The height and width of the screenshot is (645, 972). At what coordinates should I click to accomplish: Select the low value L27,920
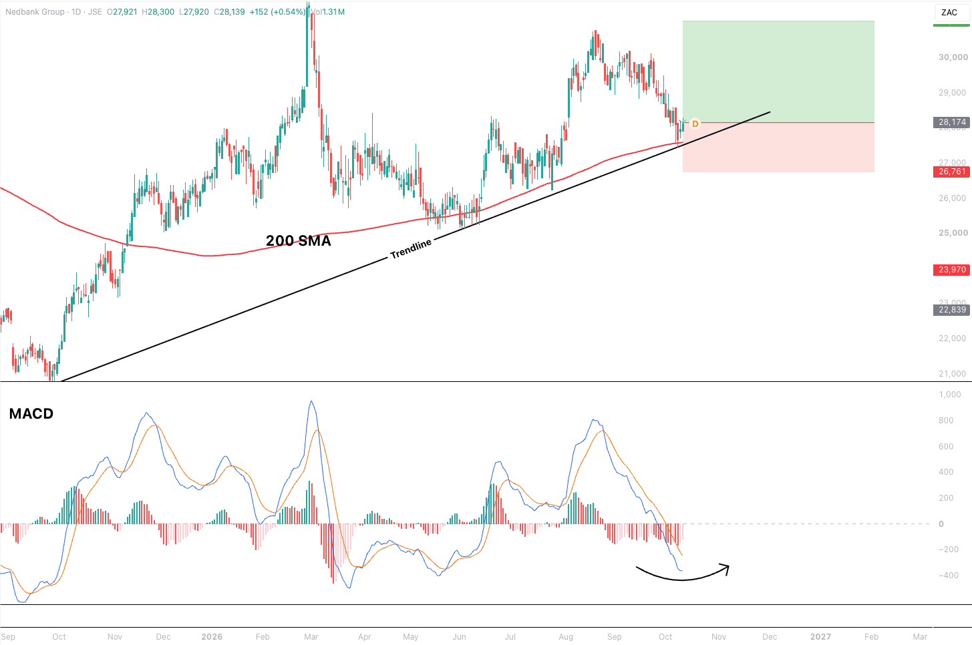tap(194, 12)
